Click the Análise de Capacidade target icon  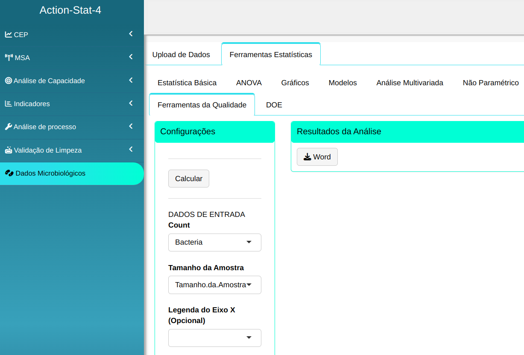coord(9,81)
